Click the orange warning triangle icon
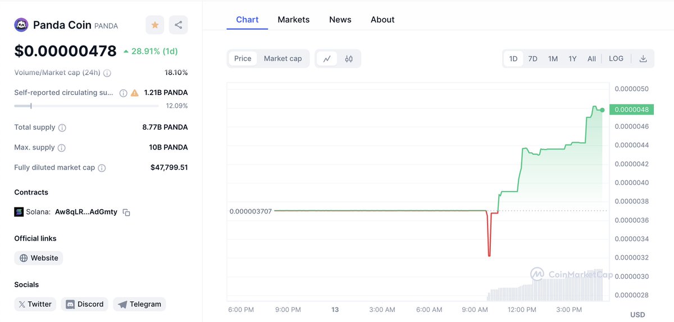 pos(135,93)
